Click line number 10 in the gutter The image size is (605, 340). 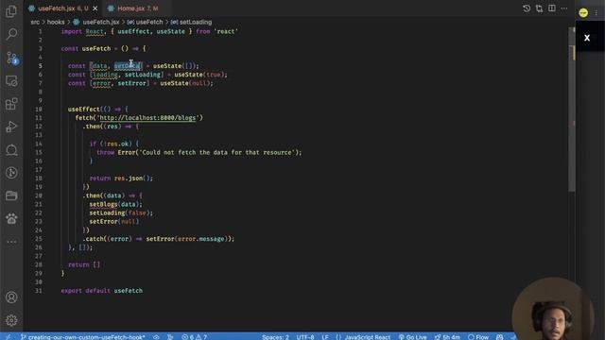(x=39, y=110)
